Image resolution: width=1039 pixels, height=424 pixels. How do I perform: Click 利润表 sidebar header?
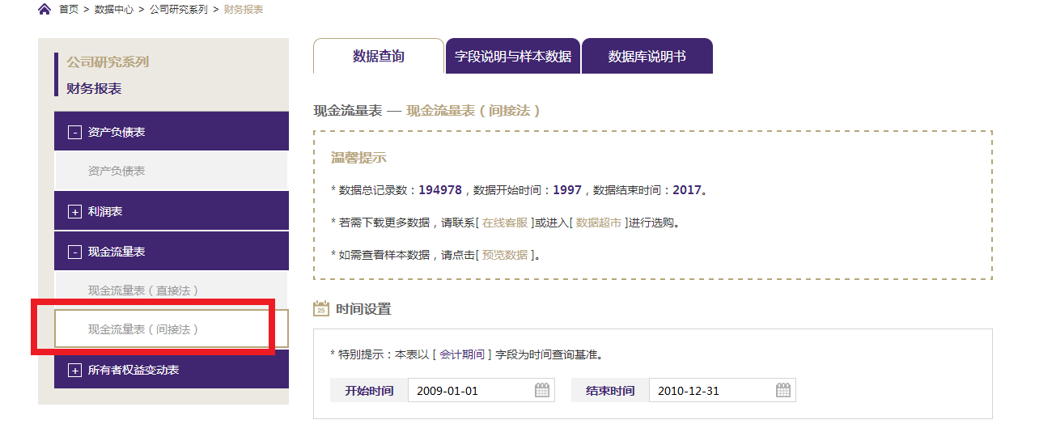tap(172, 211)
